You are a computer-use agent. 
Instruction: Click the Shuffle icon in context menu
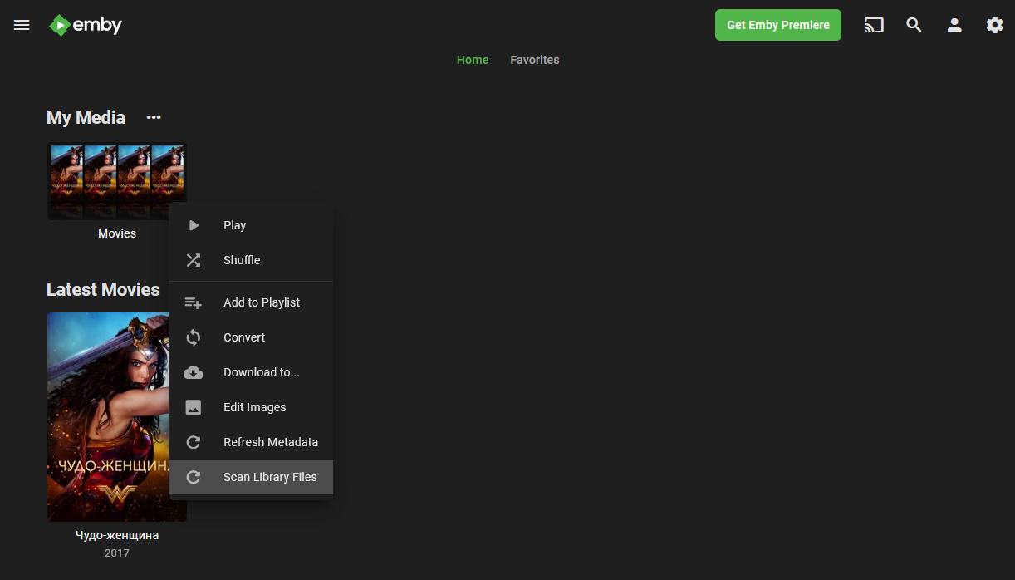click(194, 260)
